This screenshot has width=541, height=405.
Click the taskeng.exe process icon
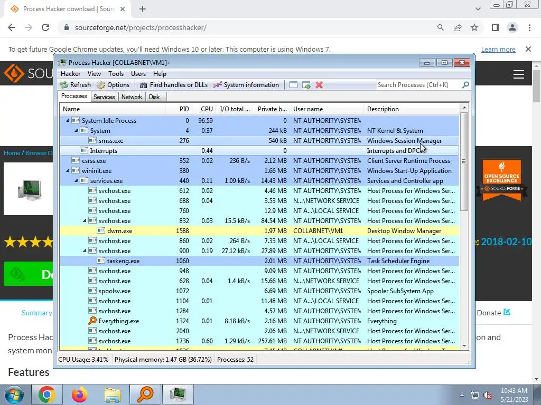click(x=101, y=261)
